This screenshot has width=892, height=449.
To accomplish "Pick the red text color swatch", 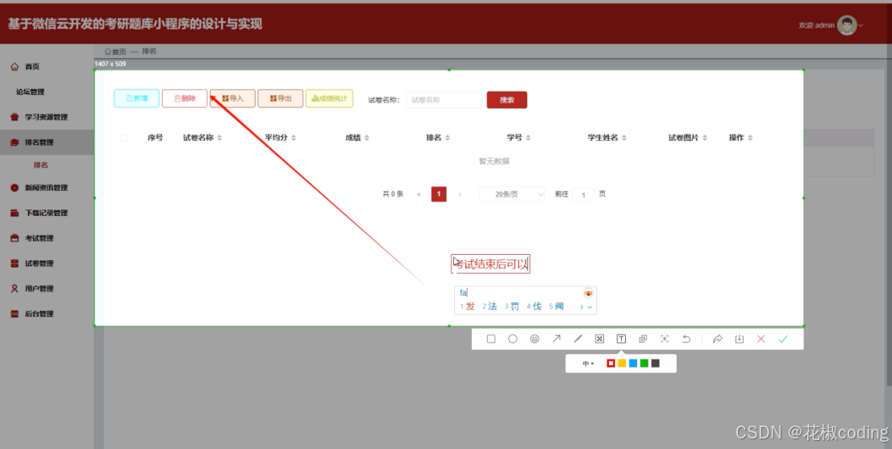I will [611, 364].
